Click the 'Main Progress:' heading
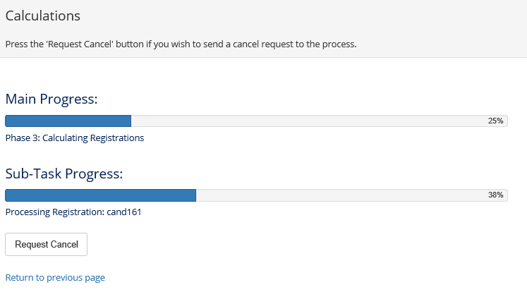 point(51,99)
